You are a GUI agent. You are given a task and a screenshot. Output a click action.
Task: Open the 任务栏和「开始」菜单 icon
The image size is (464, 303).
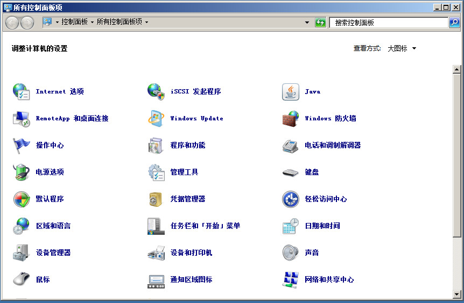pos(156,226)
